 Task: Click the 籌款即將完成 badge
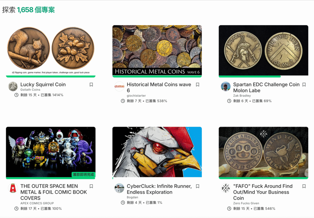click(84, 174)
